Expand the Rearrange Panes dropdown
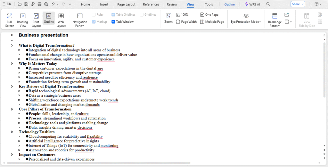The image size is (328, 167). (x=274, y=22)
